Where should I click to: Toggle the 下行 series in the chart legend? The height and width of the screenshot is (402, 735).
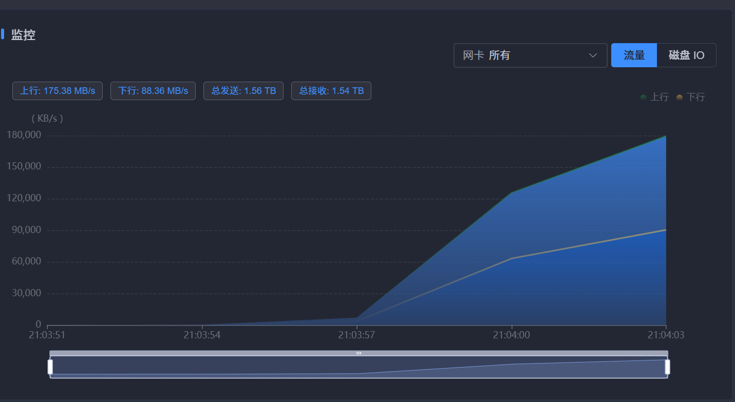click(x=691, y=97)
